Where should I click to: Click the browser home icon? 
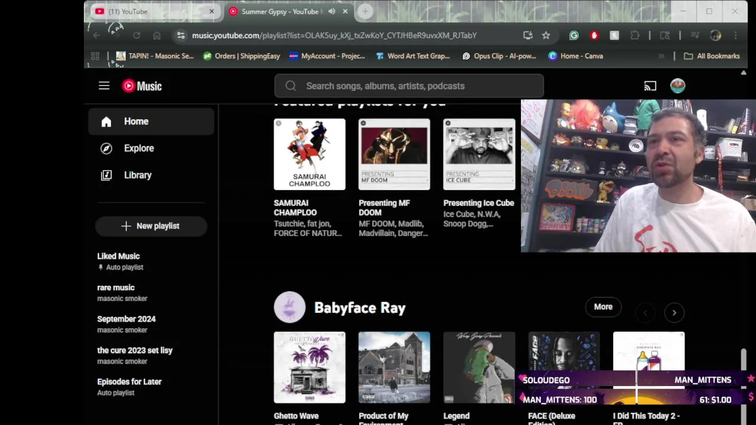pos(157,35)
